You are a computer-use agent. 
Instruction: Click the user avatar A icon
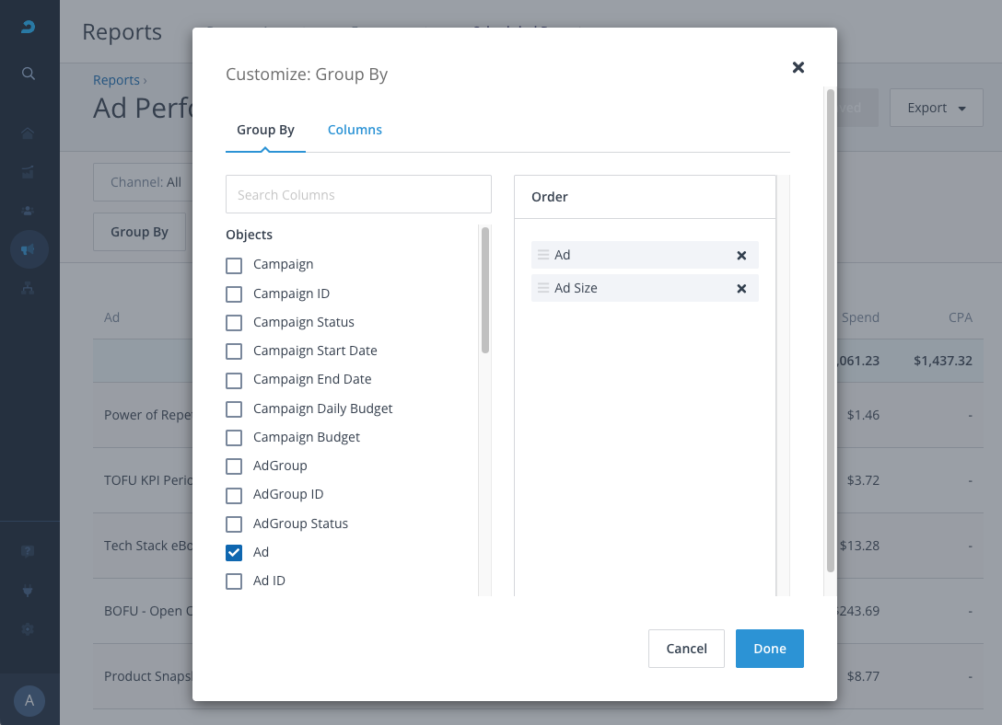(x=29, y=701)
